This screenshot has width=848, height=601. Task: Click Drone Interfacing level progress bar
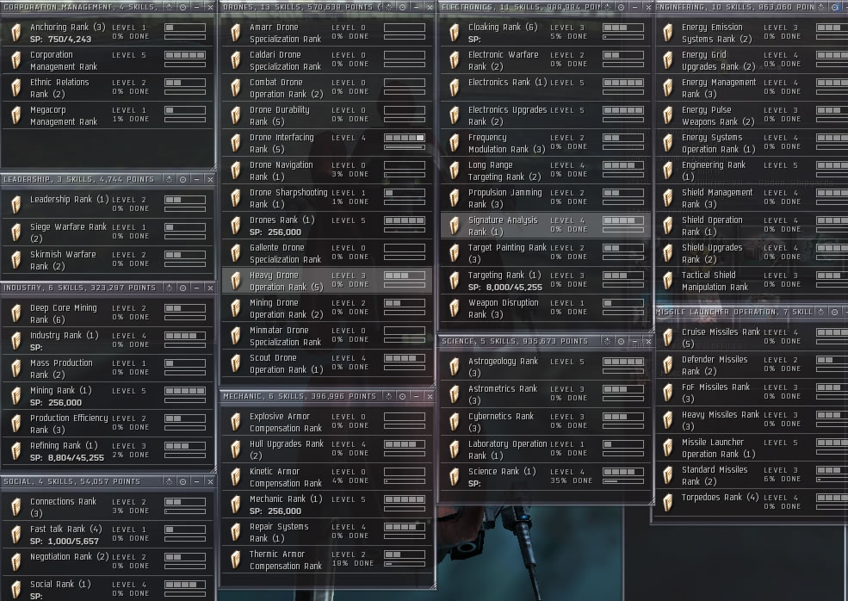405,138
